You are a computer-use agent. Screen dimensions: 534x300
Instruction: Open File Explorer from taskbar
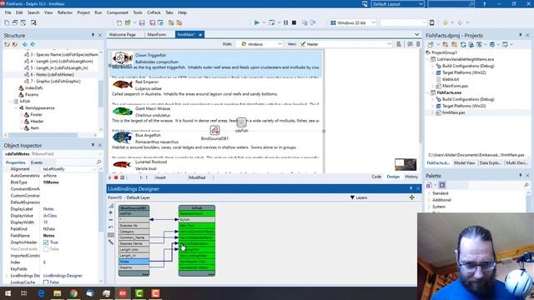pyautogui.click(x=58, y=292)
